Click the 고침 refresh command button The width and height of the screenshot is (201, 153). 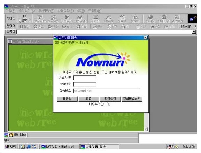(x=82, y=26)
